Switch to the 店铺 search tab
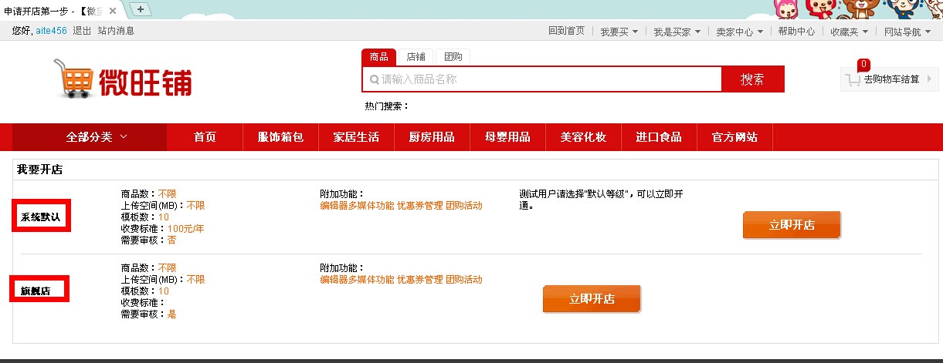The height and width of the screenshot is (363, 943). click(x=416, y=57)
